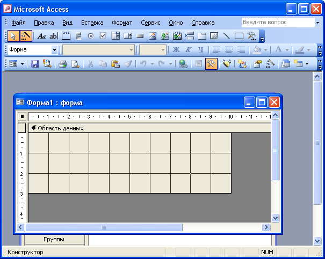325x259 pixels.
Task: Click the Copy icon
Action: (x=103, y=64)
